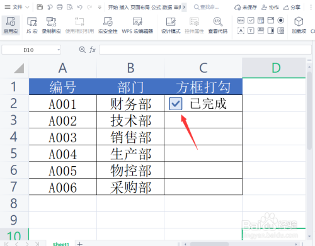Click the fx insert function button
This screenshot has width=315, height=246.
pos(93,50)
